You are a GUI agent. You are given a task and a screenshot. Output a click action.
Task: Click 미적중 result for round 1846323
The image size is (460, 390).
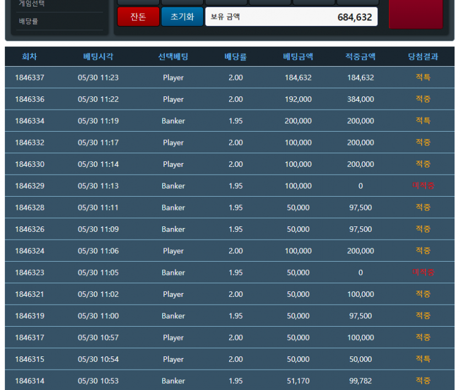coord(423,273)
